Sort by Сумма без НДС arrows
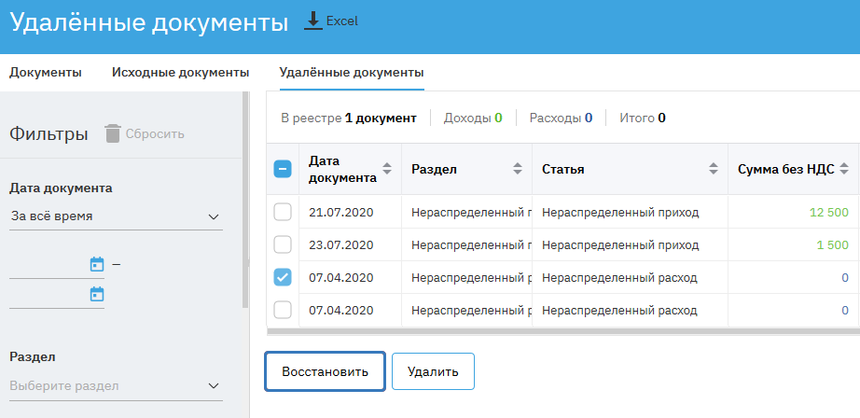Screen dimensions: 860x418 pyautogui.click(x=844, y=170)
